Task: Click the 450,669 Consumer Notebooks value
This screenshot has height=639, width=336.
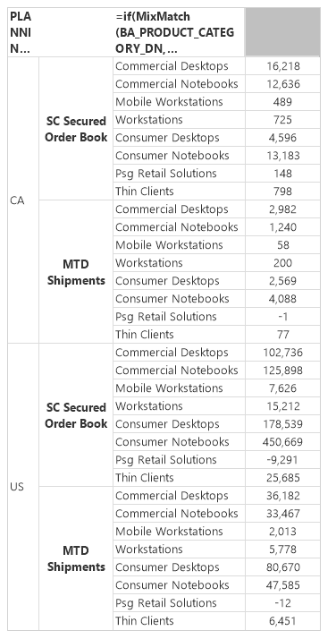Action: click(282, 442)
